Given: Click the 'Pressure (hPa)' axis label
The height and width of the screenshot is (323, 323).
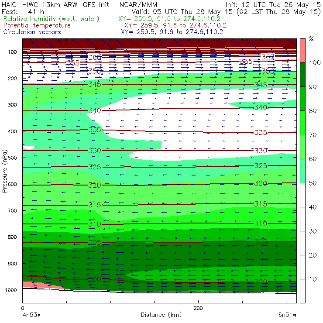Looking at the screenshot, I should coord(4,171).
